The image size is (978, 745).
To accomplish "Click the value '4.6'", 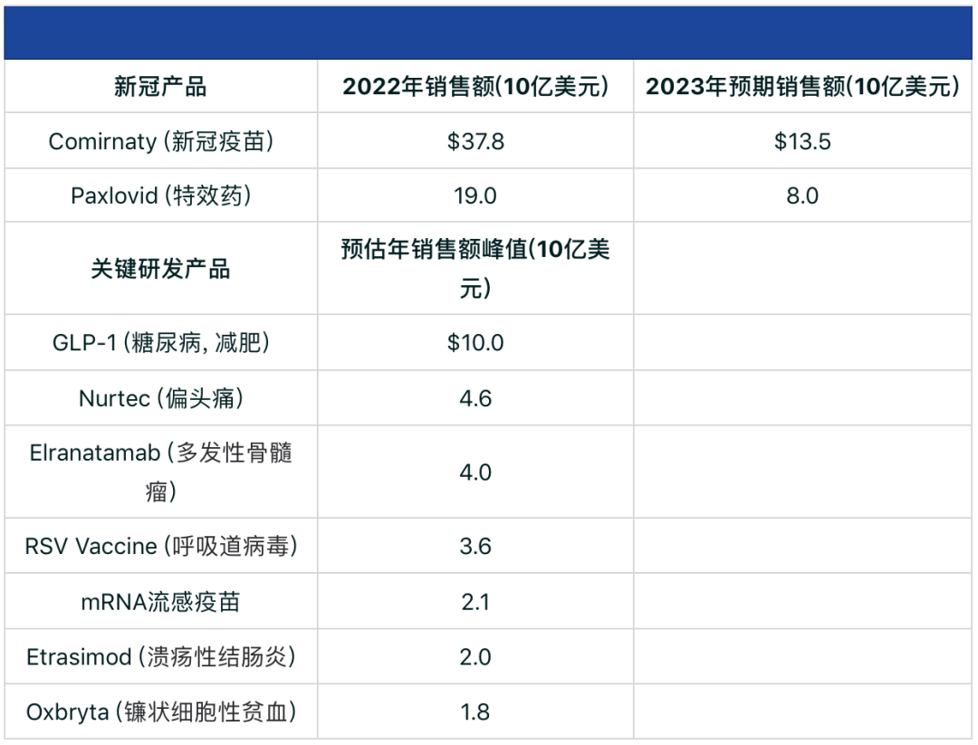I will (475, 398).
